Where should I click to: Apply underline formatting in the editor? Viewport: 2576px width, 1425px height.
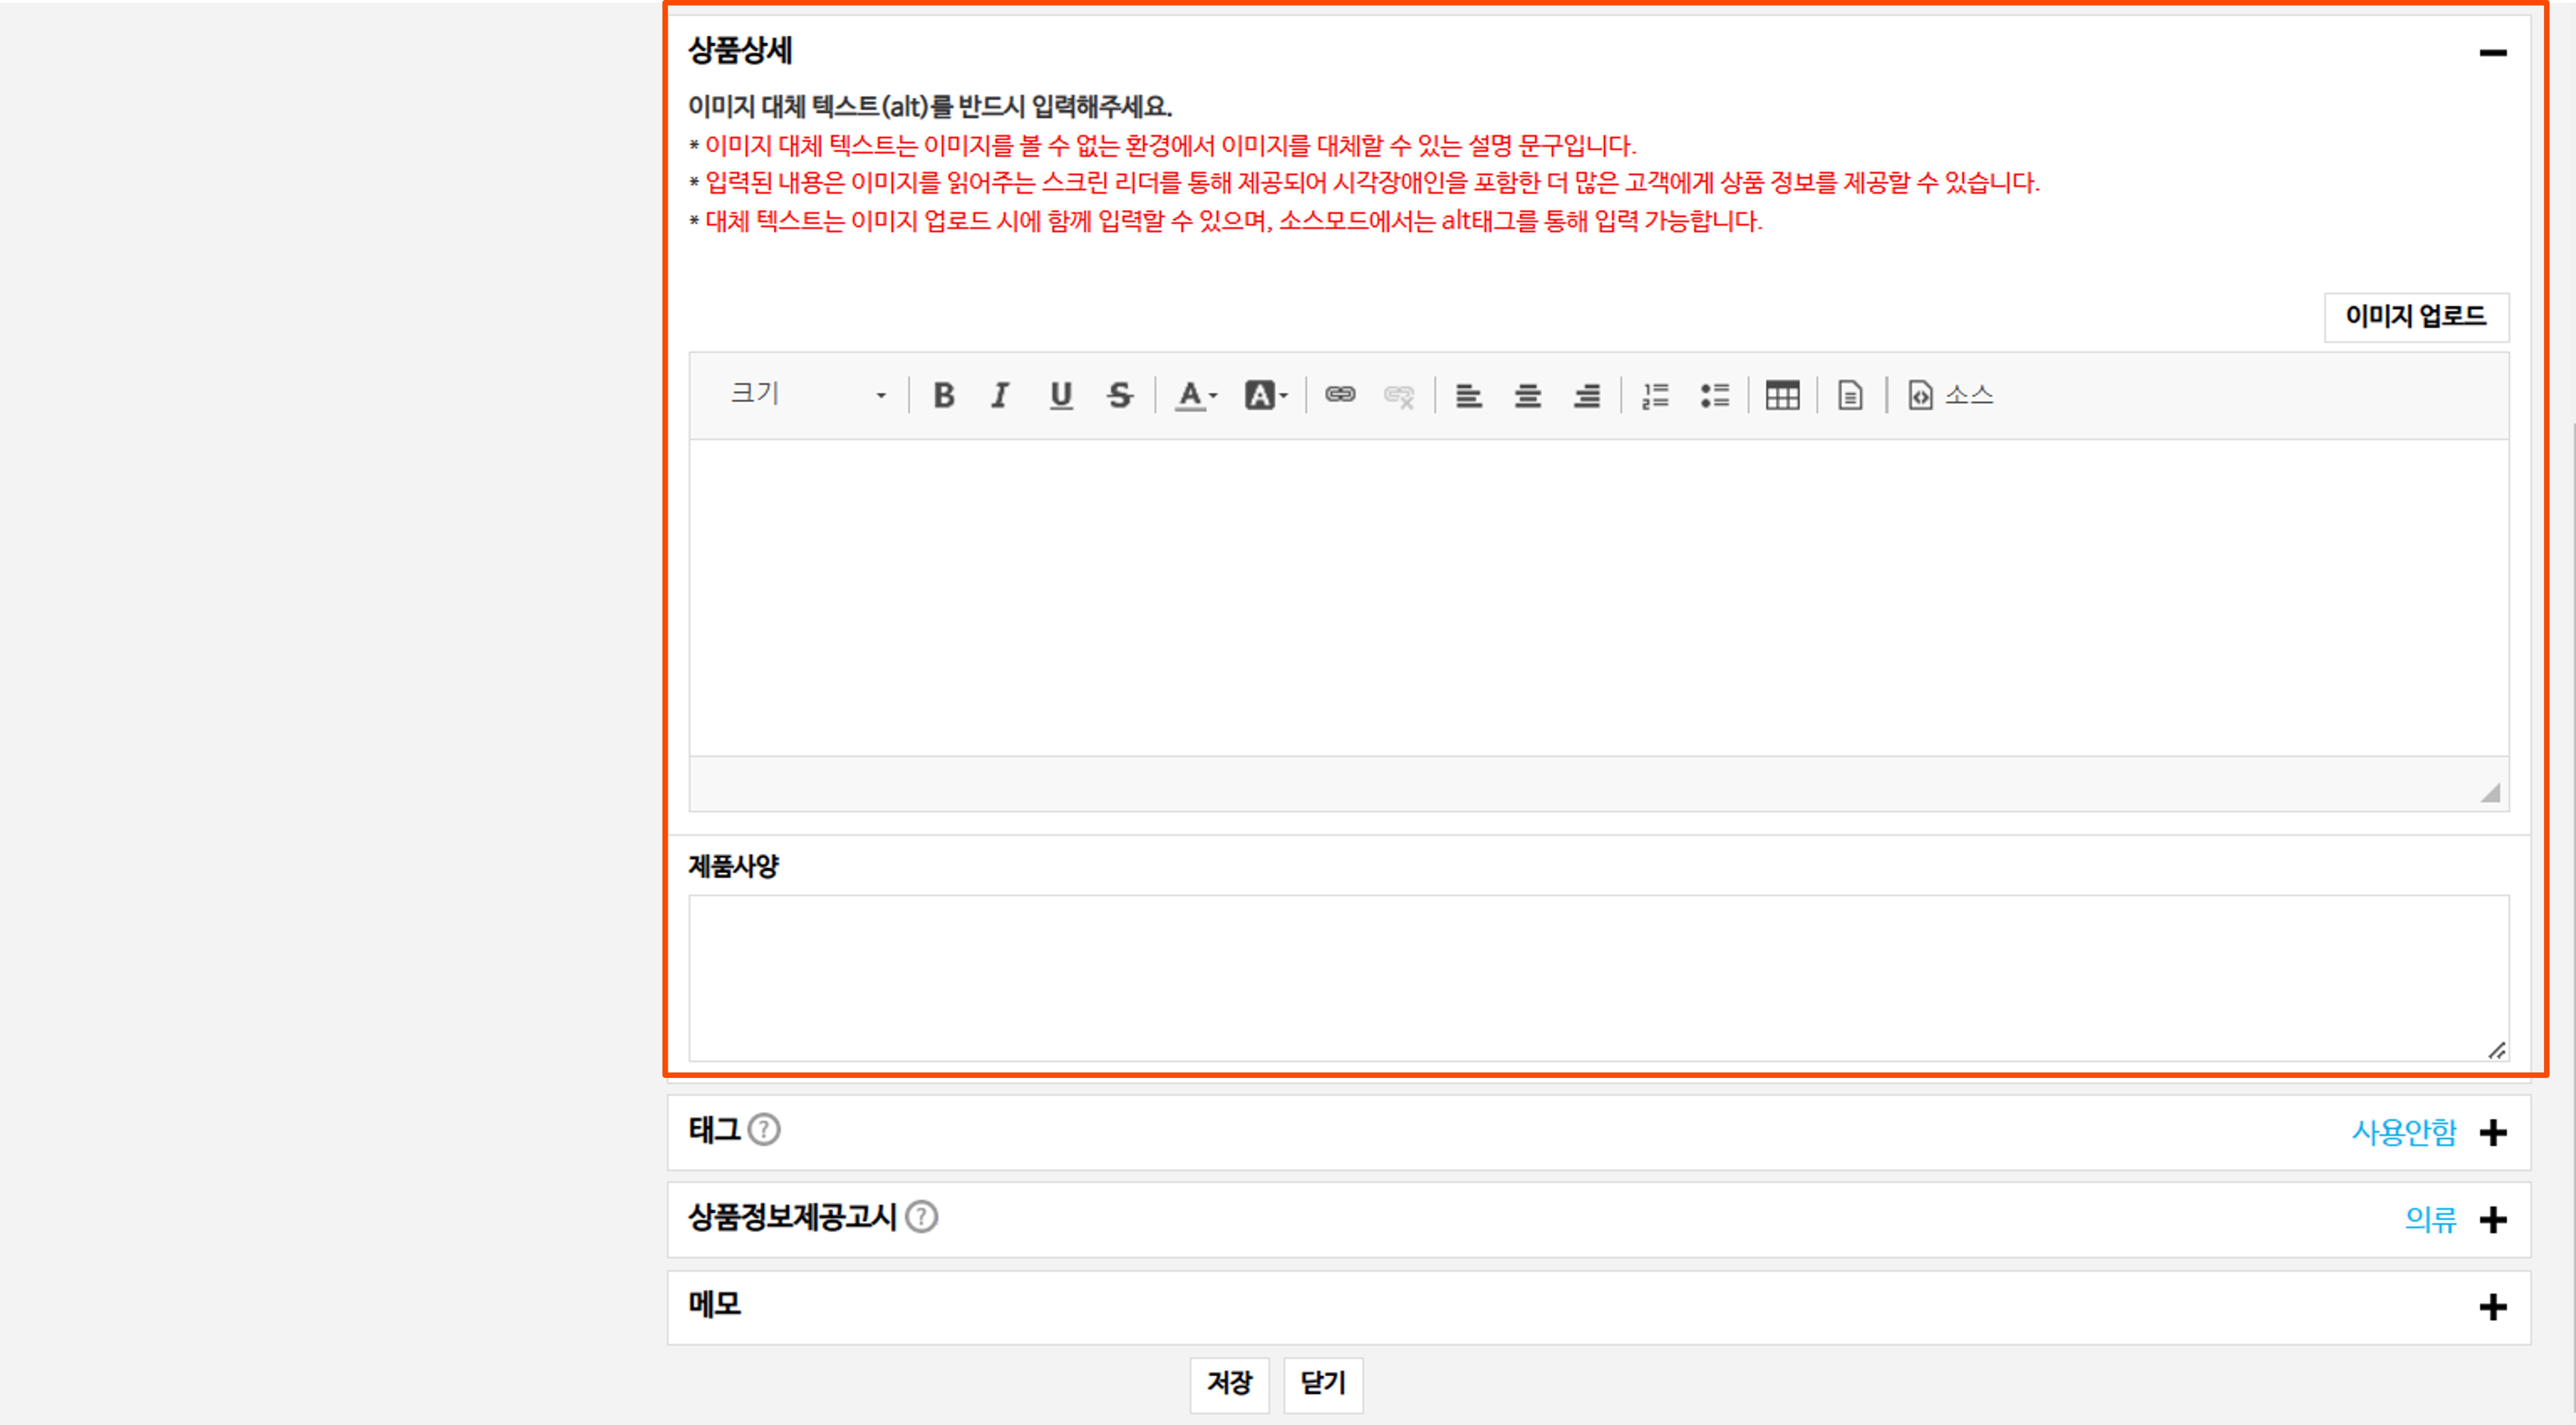(1061, 396)
